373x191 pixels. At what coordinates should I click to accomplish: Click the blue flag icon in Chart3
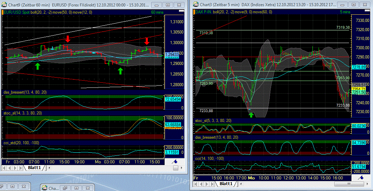click(361, 177)
